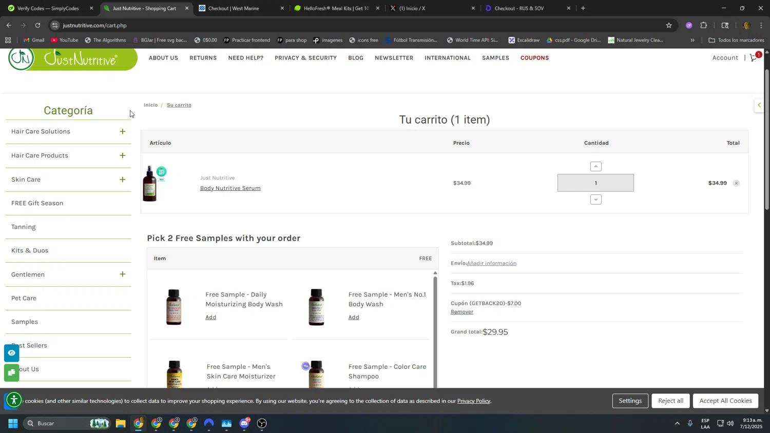The image size is (770, 433).
Task: Open PRIVACY & SECURITY menu item
Action: click(305, 58)
